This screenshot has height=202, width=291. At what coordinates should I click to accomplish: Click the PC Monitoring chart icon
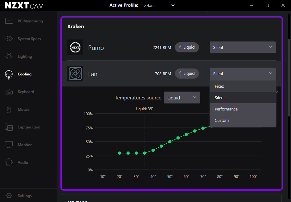point(9,21)
